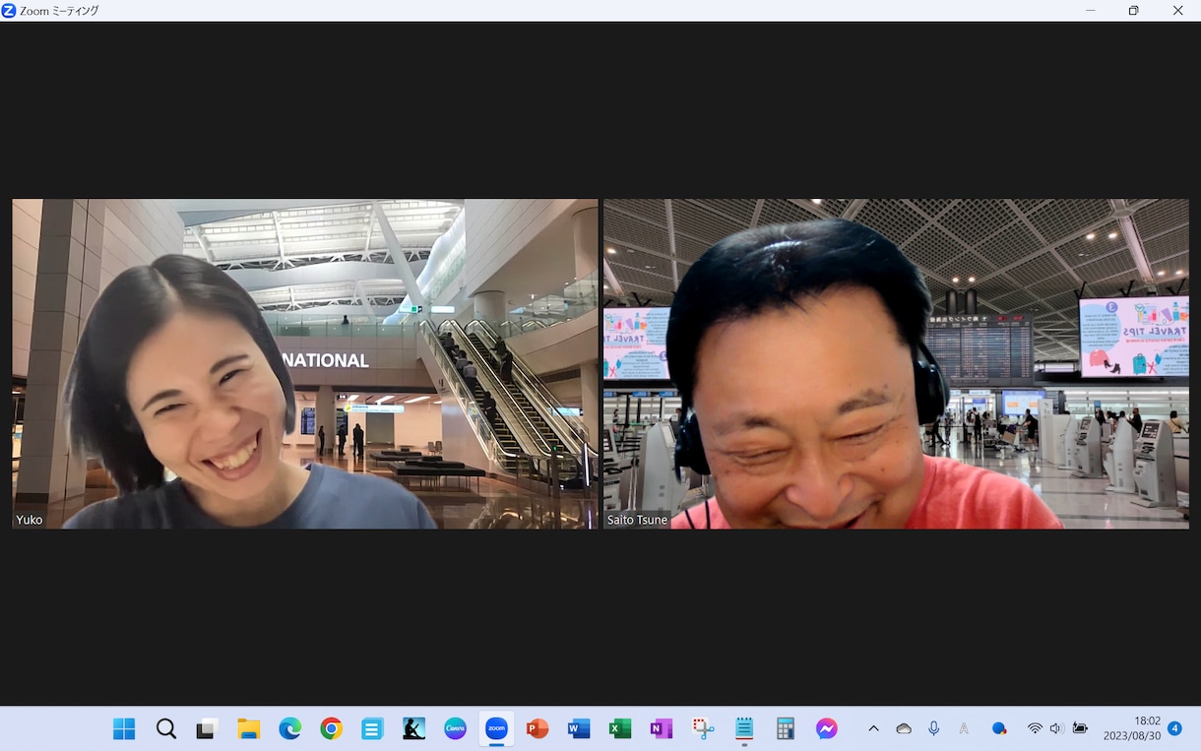Minimize the Zoom meeting window
The image size is (1201, 751).
tap(1090, 10)
